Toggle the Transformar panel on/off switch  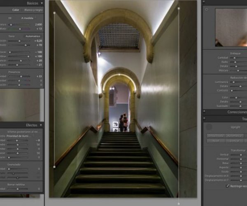tap(204, 118)
